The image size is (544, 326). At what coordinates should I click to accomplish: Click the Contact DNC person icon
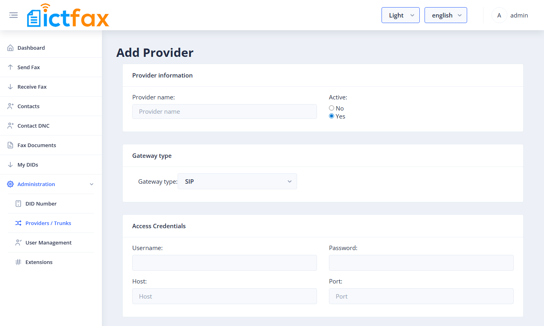(x=10, y=126)
